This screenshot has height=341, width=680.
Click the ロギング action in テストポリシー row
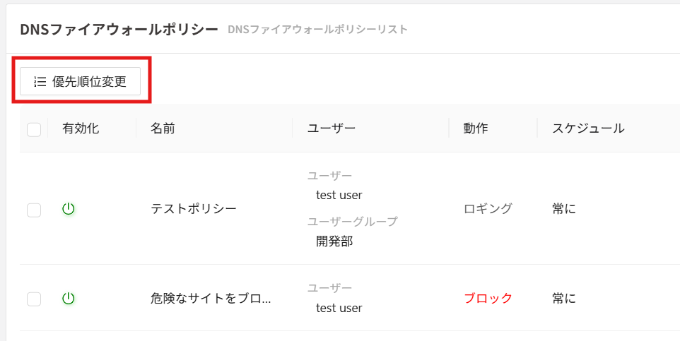pyautogui.click(x=488, y=208)
